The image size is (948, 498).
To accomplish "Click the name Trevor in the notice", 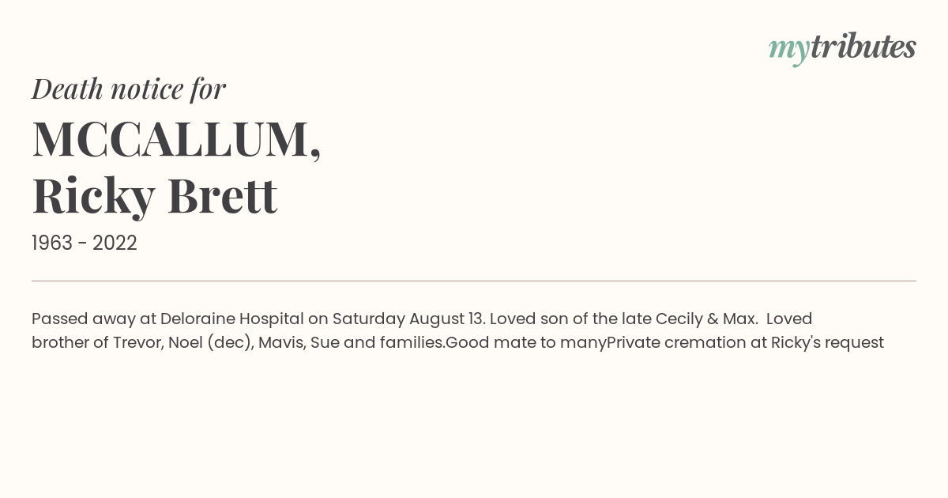I will (x=137, y=343).
